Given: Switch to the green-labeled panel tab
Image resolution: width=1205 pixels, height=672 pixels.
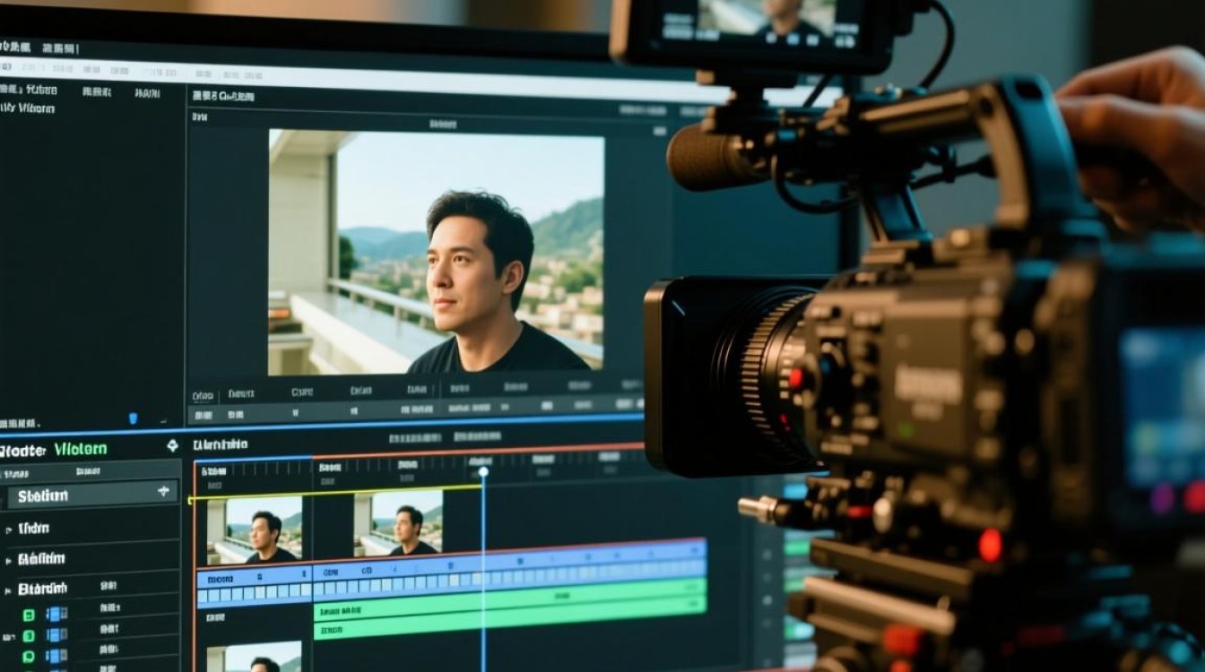Looking at the screenshot, I should [80, 449].
